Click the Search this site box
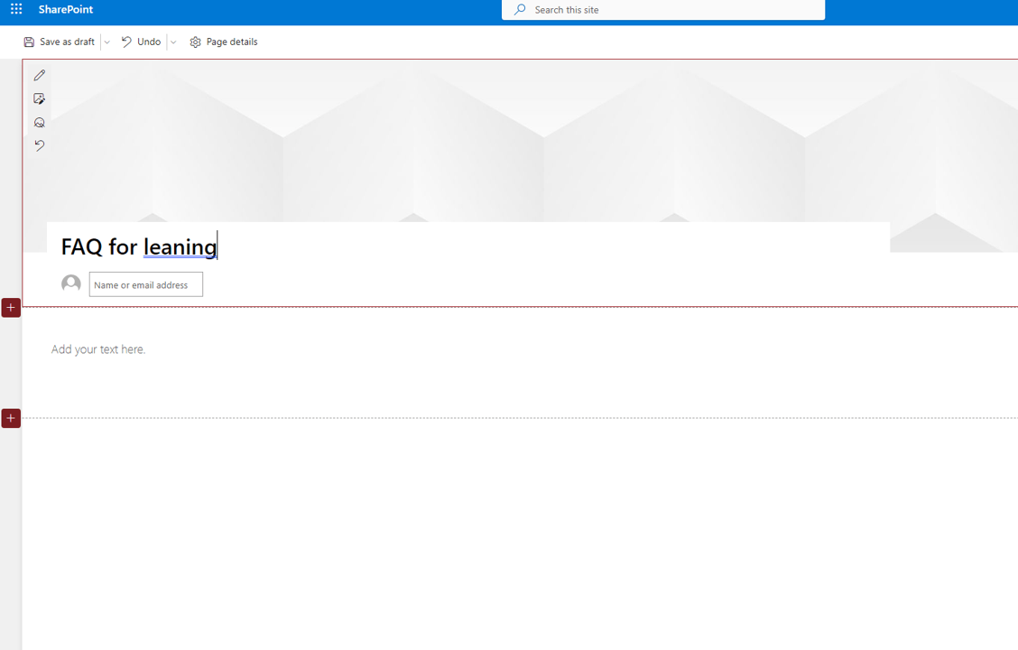Image resolution: width=1018 pixels, height=650 pixels. pyautogui.click(x=662, y=10)
